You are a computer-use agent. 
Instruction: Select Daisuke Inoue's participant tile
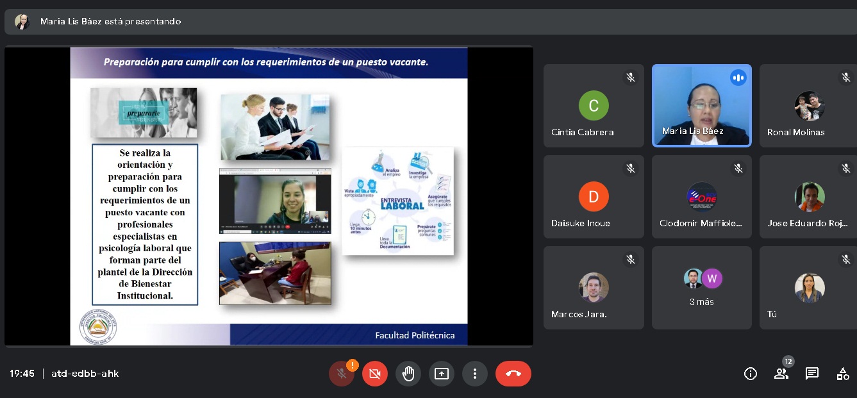(x=594, y=197)
